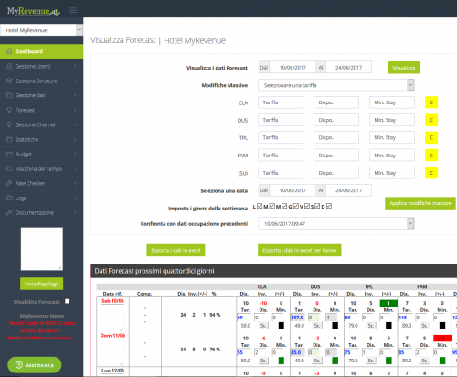Toggle the Disabilita Forecast checkbox
Image resolution: width=457 pixels, height=377 pixels.
68,301
